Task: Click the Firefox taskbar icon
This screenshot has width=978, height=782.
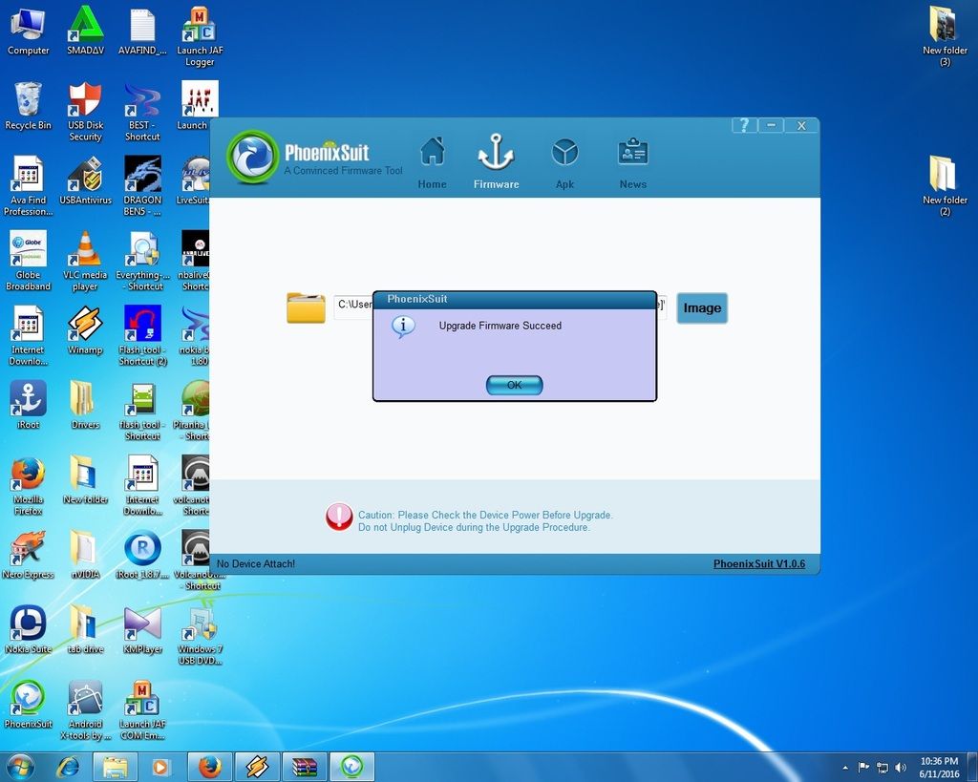Action: tap(209, 767)
